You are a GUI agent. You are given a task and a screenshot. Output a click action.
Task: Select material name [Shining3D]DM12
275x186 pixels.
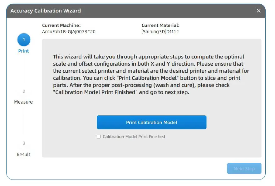point(160,32)
